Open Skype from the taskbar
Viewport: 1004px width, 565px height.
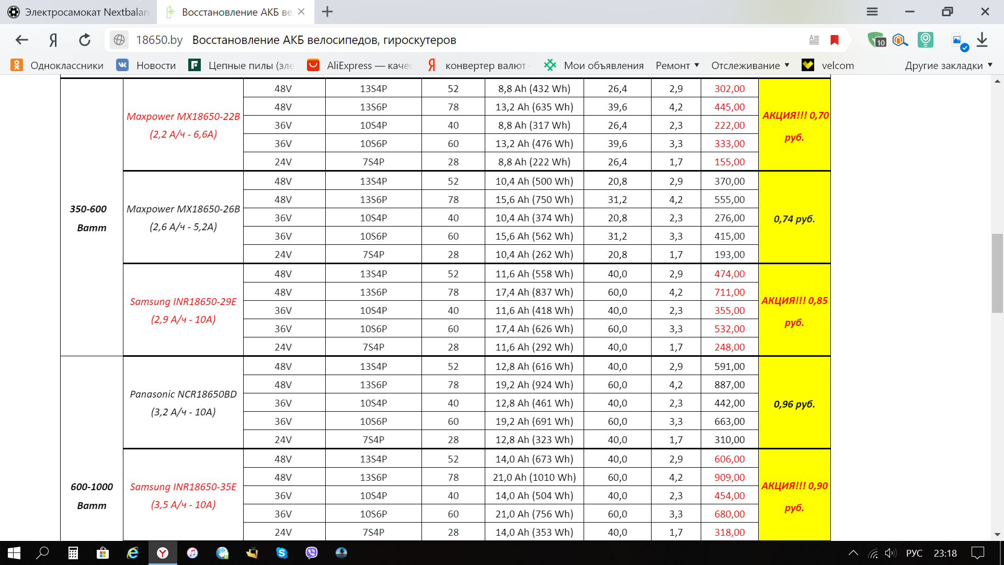[x=282, y=553]
